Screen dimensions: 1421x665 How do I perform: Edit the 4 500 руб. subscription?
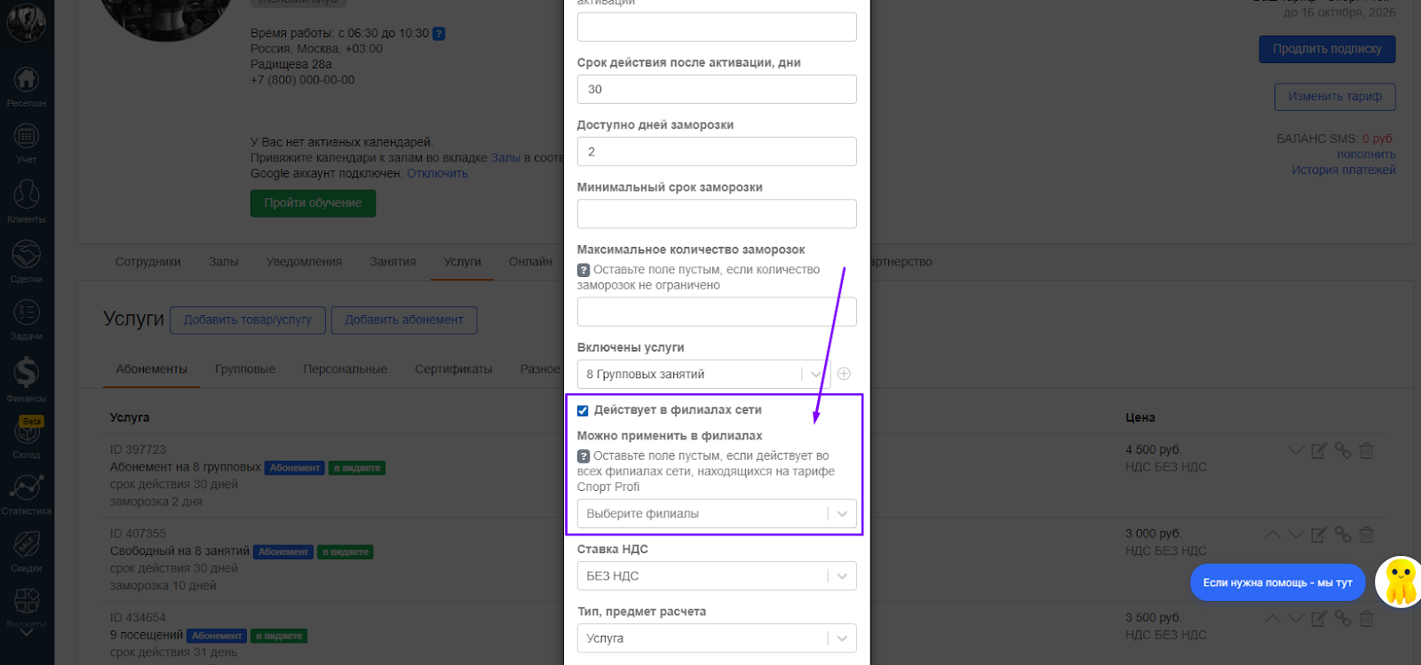click(1319, 451)
